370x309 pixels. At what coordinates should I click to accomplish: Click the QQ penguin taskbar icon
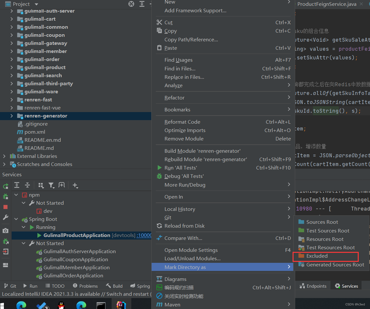[61, 305]
